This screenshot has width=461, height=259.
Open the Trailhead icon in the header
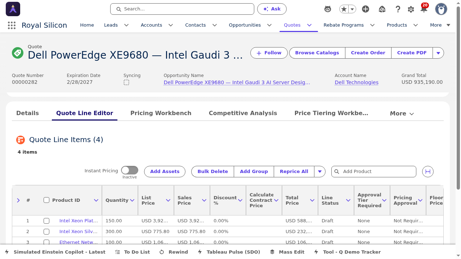click(x=382, y=9)
